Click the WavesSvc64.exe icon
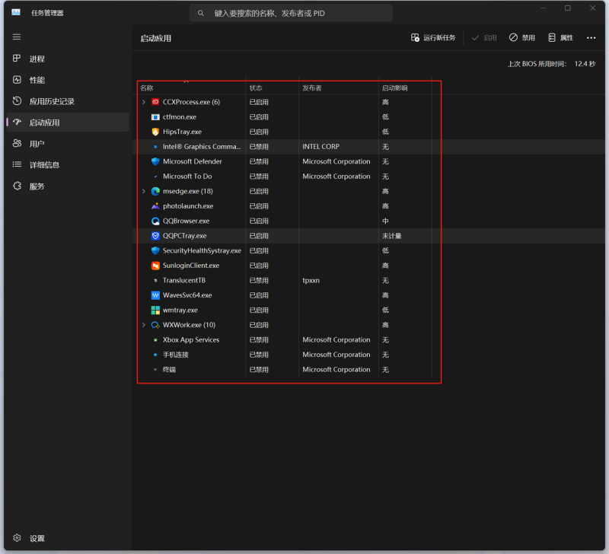This screenshot has width=609, height=554. pos(155,295)
